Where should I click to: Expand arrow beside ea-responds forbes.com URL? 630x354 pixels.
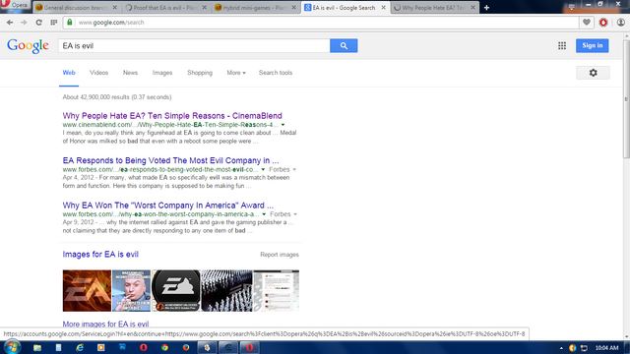pyautogui.click(x=263, y=170)
